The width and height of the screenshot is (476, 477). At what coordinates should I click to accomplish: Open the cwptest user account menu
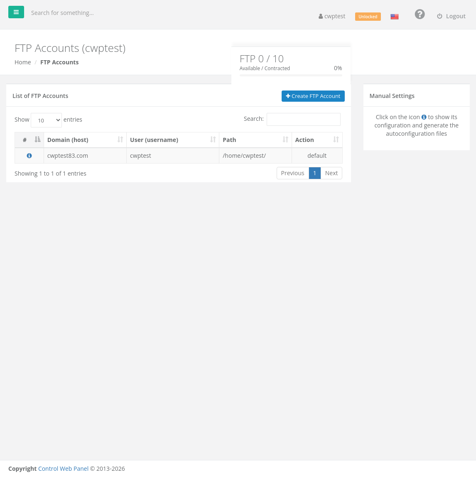pyautogui.click(x=332, y=16)
